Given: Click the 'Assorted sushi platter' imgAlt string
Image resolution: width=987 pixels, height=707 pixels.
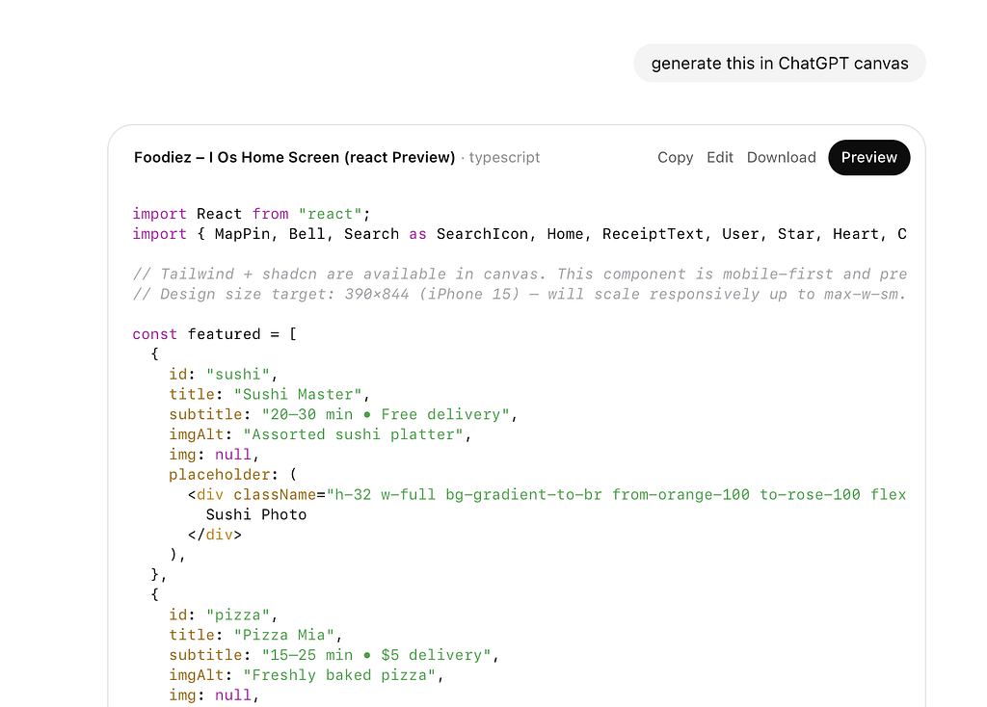Looking at the screenshot, I should [x=356, y=434].
